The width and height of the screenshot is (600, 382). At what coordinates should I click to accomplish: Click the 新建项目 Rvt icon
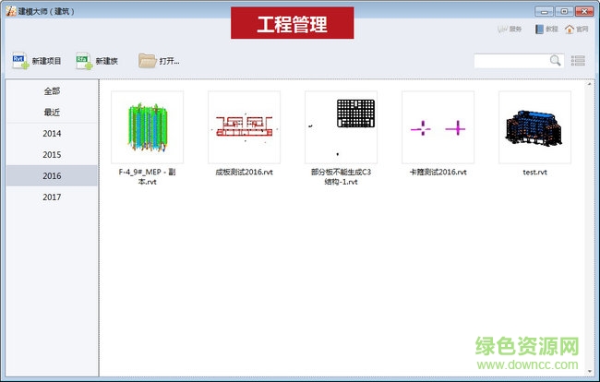click(20, 61)
